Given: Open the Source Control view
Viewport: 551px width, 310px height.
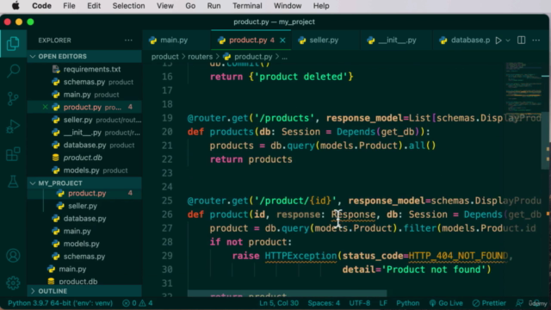Looking at the screenshot, I should (x=13, y=99).
